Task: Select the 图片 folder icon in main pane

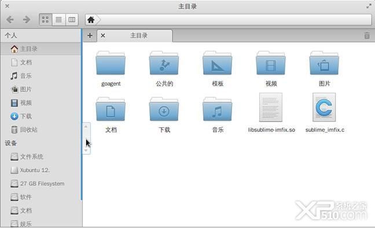Action: (x=324, y=63)
